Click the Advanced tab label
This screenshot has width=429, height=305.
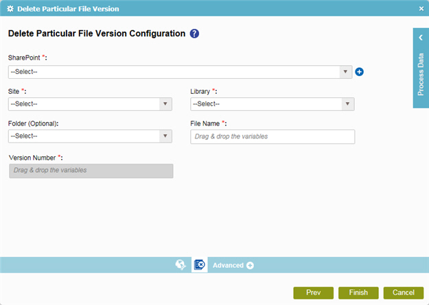[x=228, y=265]
